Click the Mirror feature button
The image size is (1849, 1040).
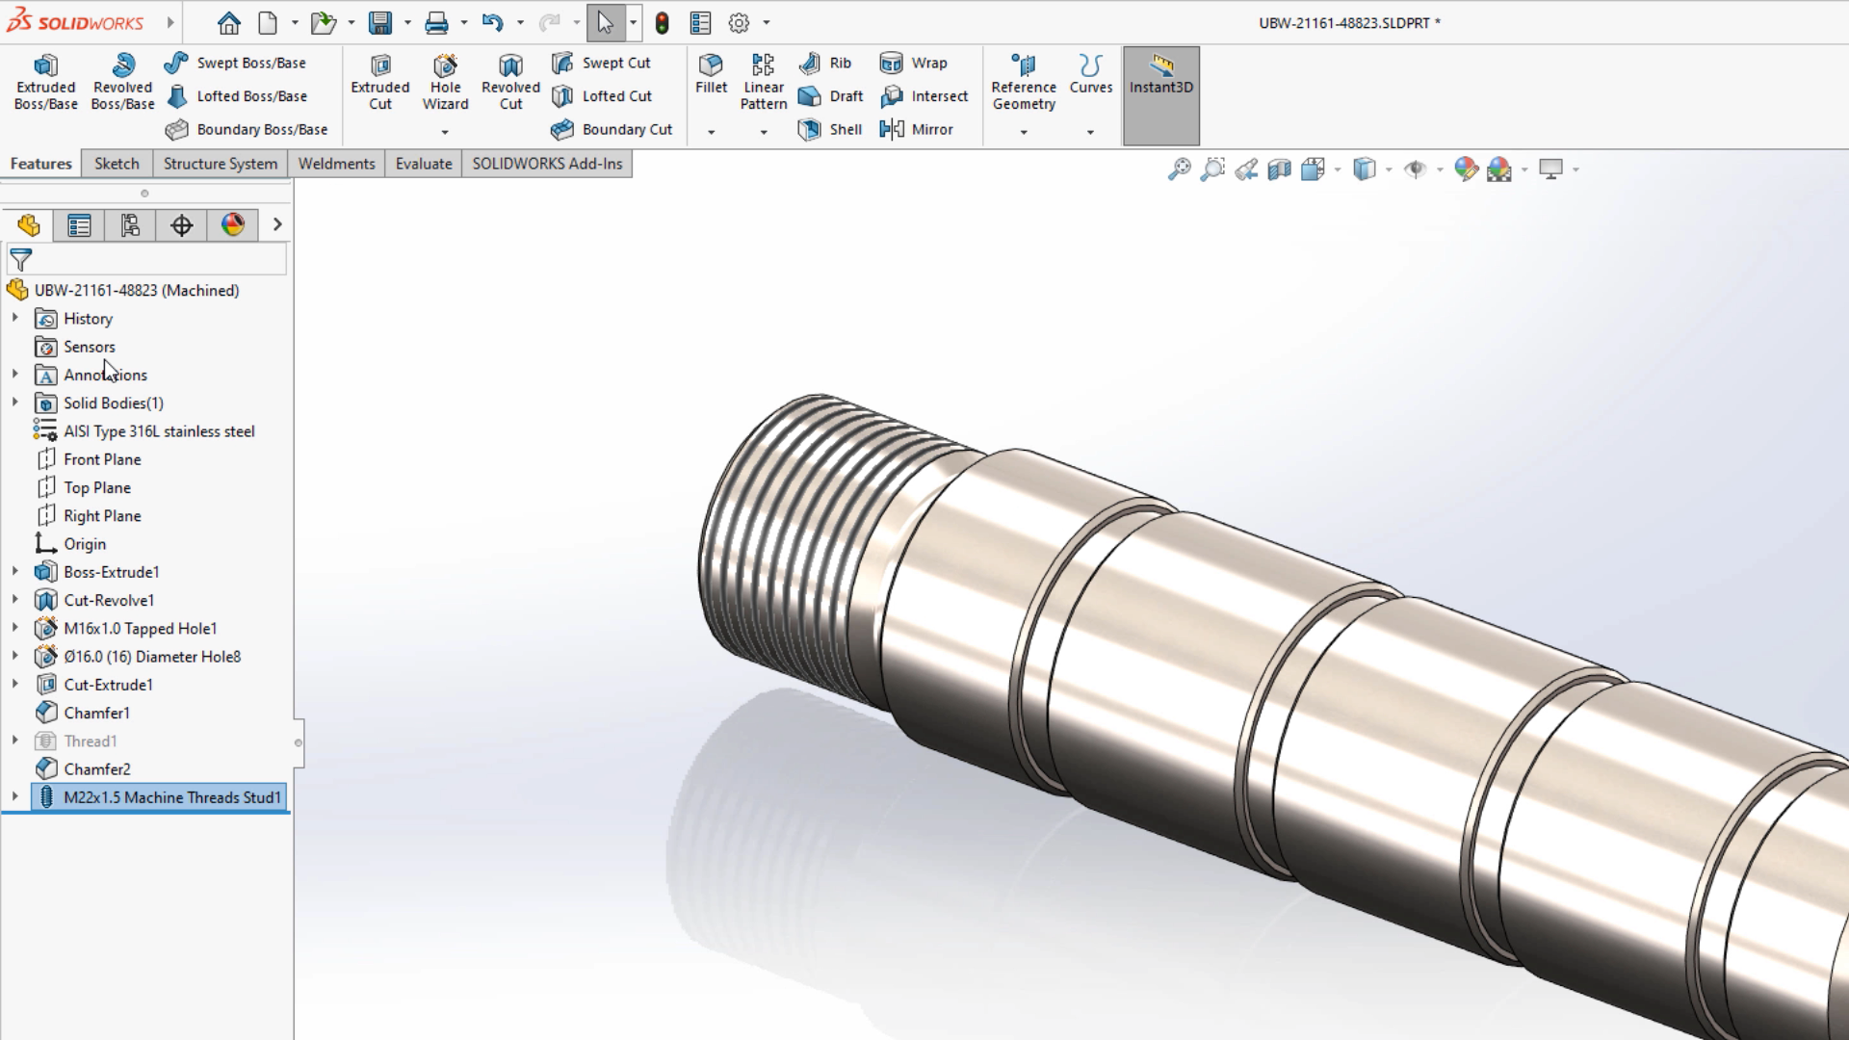click(916, 129)
